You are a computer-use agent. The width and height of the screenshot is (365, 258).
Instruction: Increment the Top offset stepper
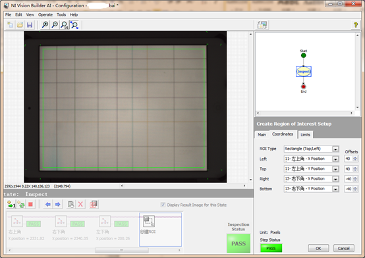point(355,167)
